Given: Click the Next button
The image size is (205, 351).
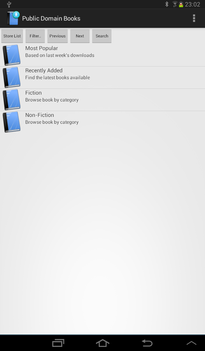Looking at the screenshot, I should point(80,36).
